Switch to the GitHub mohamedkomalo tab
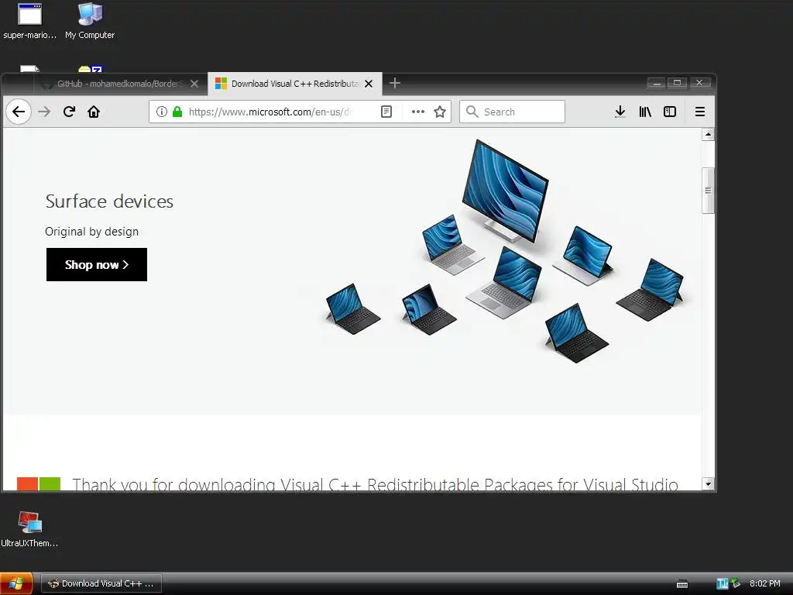 120,84
